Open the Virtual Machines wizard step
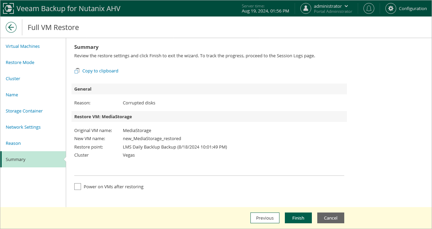432x229 pixels. click(x=23, y=46)
